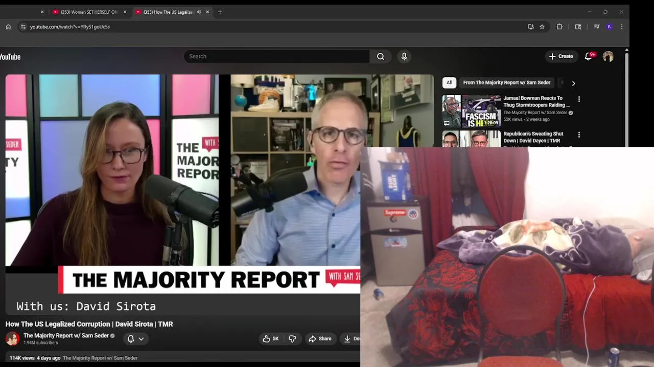Close the 'How The US Legalize' tab
Viewport: 654px width, 367px height.
pyautogui.click(x=207, y=12)
